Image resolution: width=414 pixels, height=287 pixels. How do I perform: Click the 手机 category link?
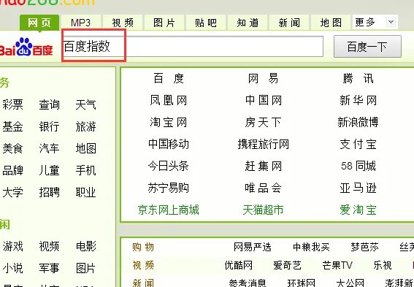pyautogui.click(x=85, y=170)
